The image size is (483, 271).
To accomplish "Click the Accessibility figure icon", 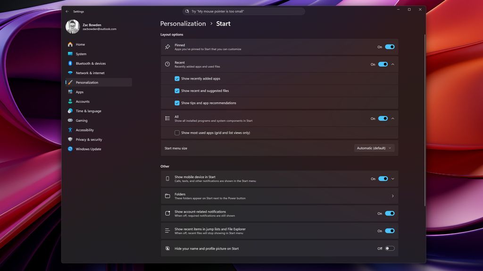I will click(70, 130).
